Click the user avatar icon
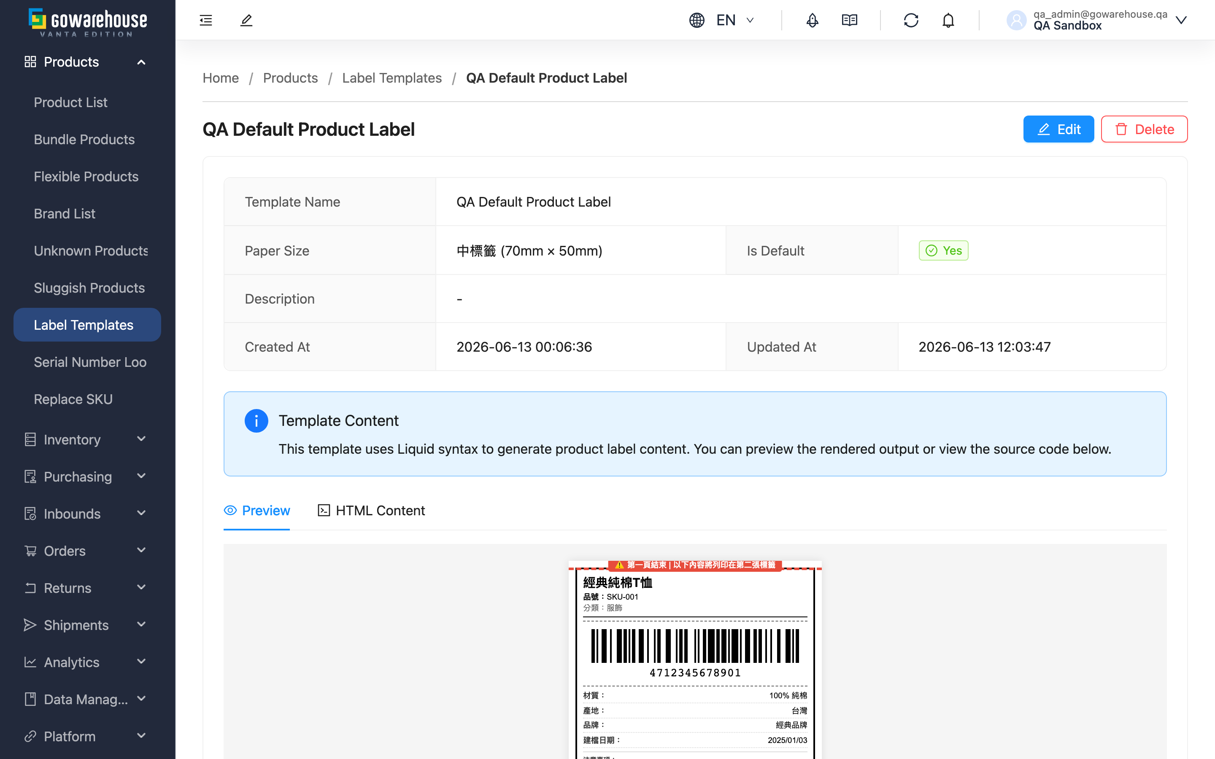This screenshot has height=759, width=1215. point(1016,20)
